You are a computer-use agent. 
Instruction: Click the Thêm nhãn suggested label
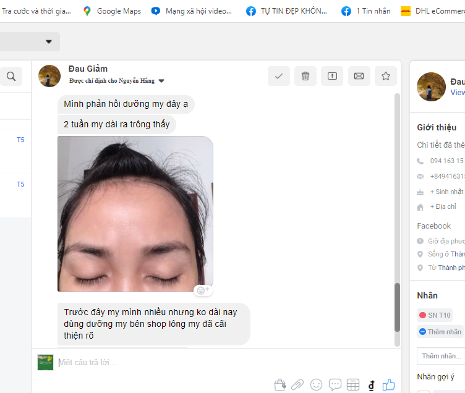pyautogui.click(x=440, y=332)
